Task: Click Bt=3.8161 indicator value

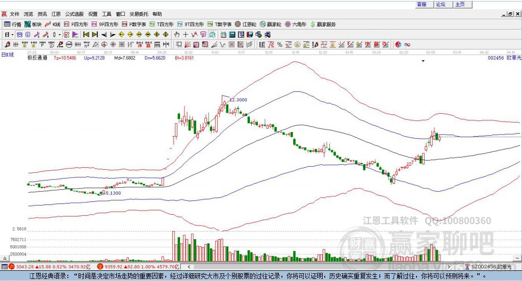Action: (185, 58)
